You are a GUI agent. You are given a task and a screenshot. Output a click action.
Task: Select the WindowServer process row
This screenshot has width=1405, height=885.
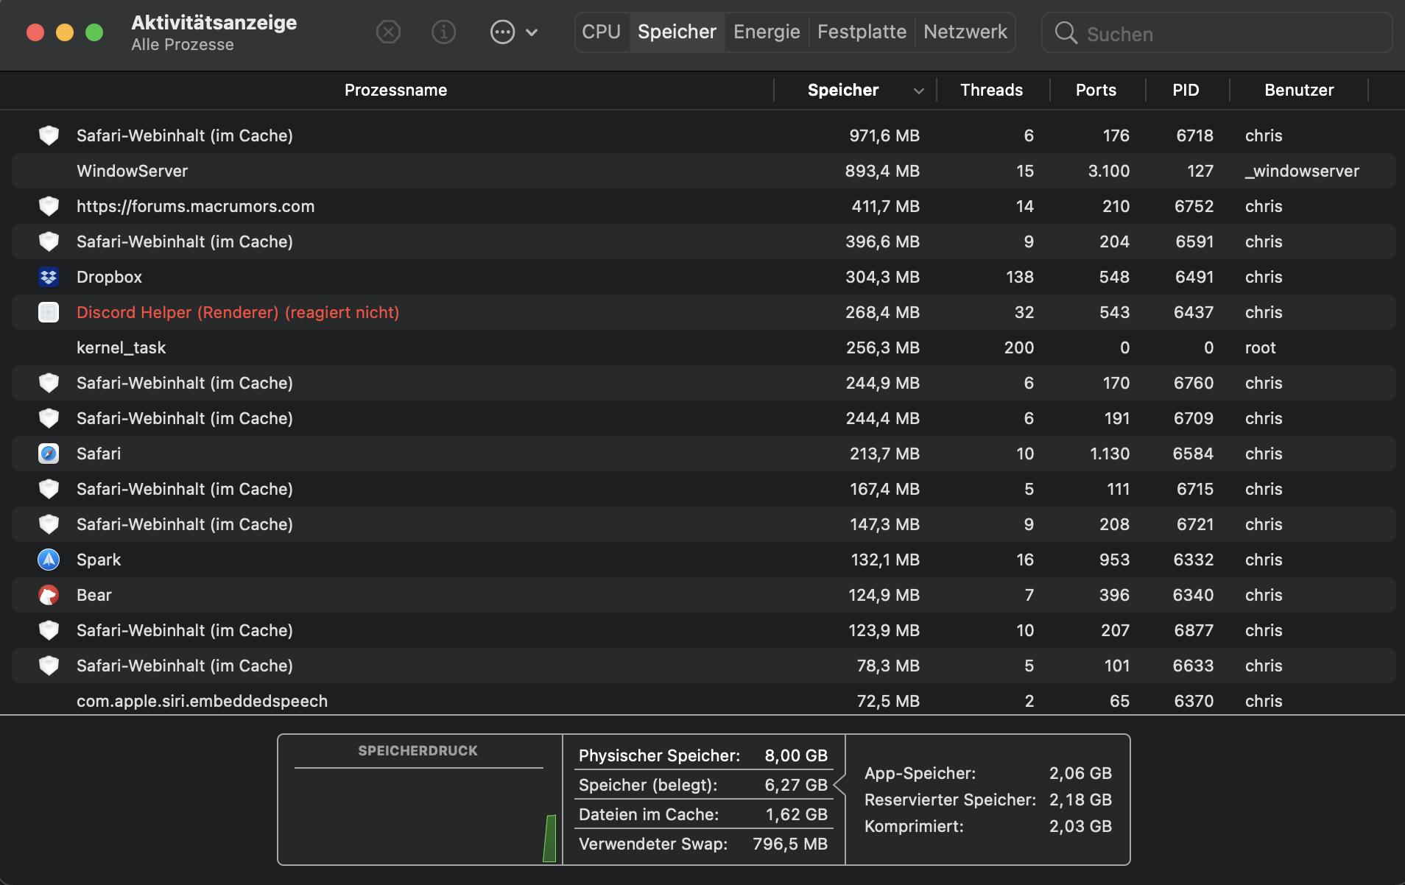[442, 171]
